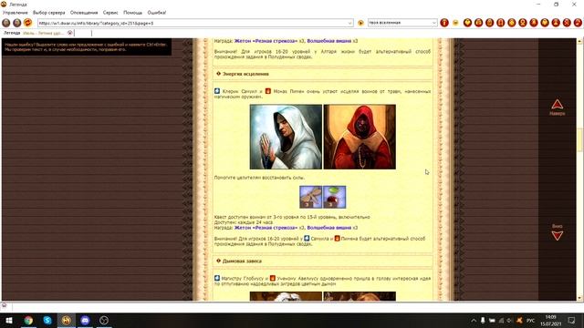Image resolution: width=584 pixels, height=328 pixels.
Task: Click the small status bar icon in the window's bottom-left corner
Action: 4,305
